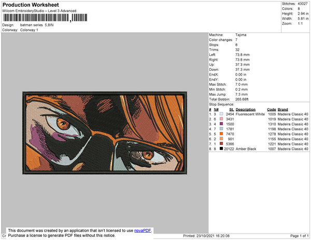This screenshot has height=240, width=311.
Task: Click the 'Stop Sequence:' heading
Action: click(221, 104)
